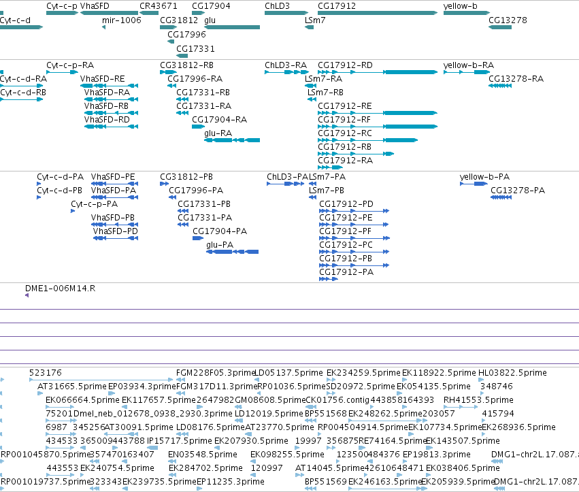Viewport: 579px width, 492px height.
Task: Click the yellow-b-PA protein label
Action: pyautogui.click(x=484, y=177)
